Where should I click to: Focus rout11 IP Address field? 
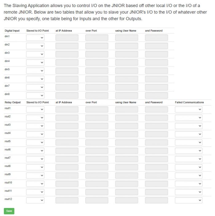click(67, 192)
